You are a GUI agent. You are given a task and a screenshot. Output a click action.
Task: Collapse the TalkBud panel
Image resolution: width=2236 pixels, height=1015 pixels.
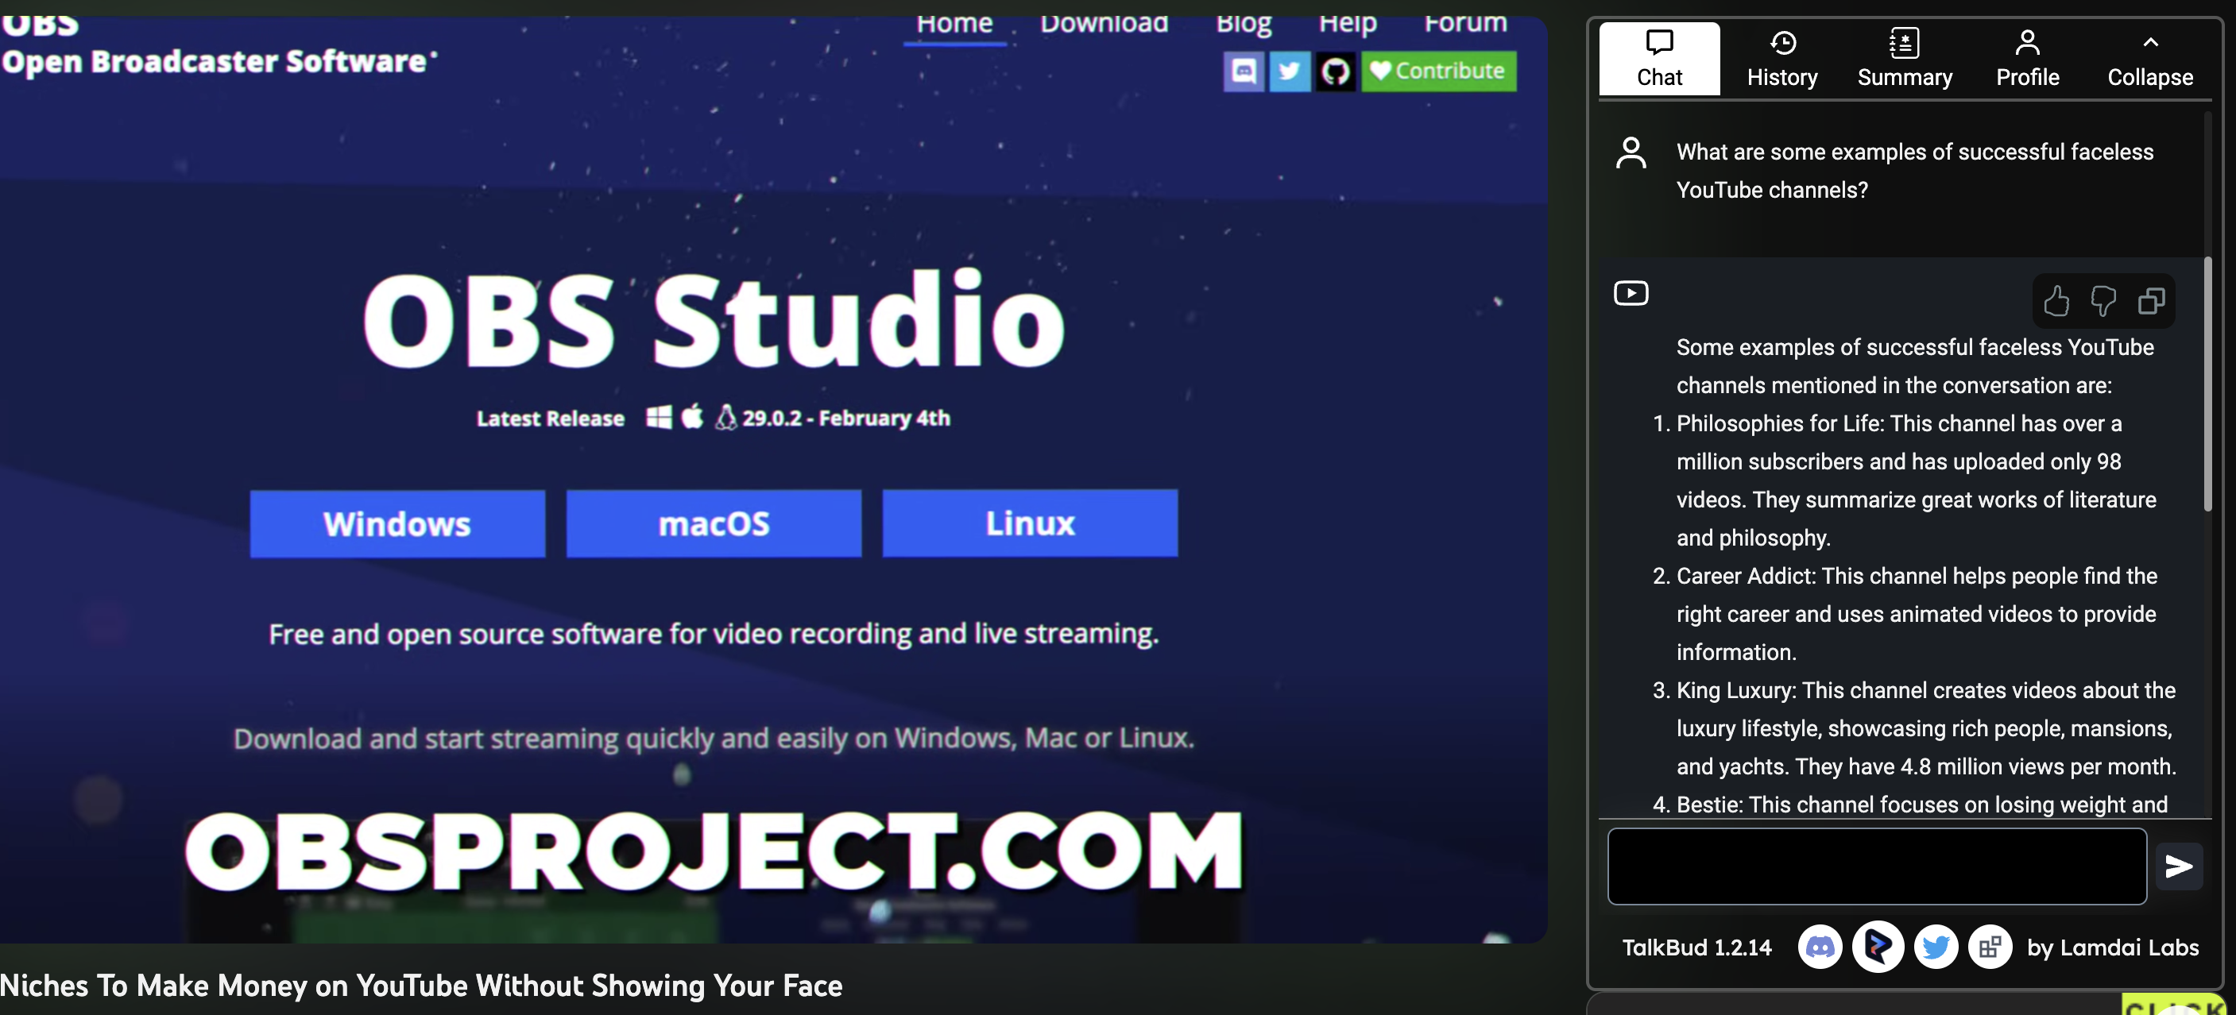(2149, 59)
